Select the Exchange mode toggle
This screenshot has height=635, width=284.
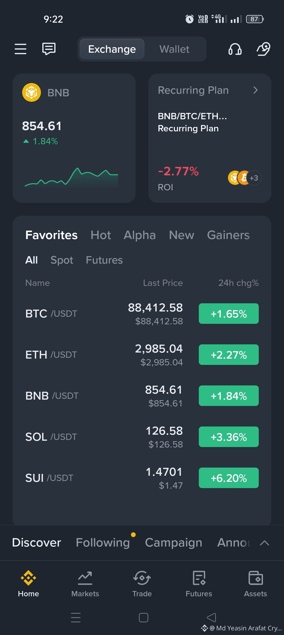coord(112,49)
